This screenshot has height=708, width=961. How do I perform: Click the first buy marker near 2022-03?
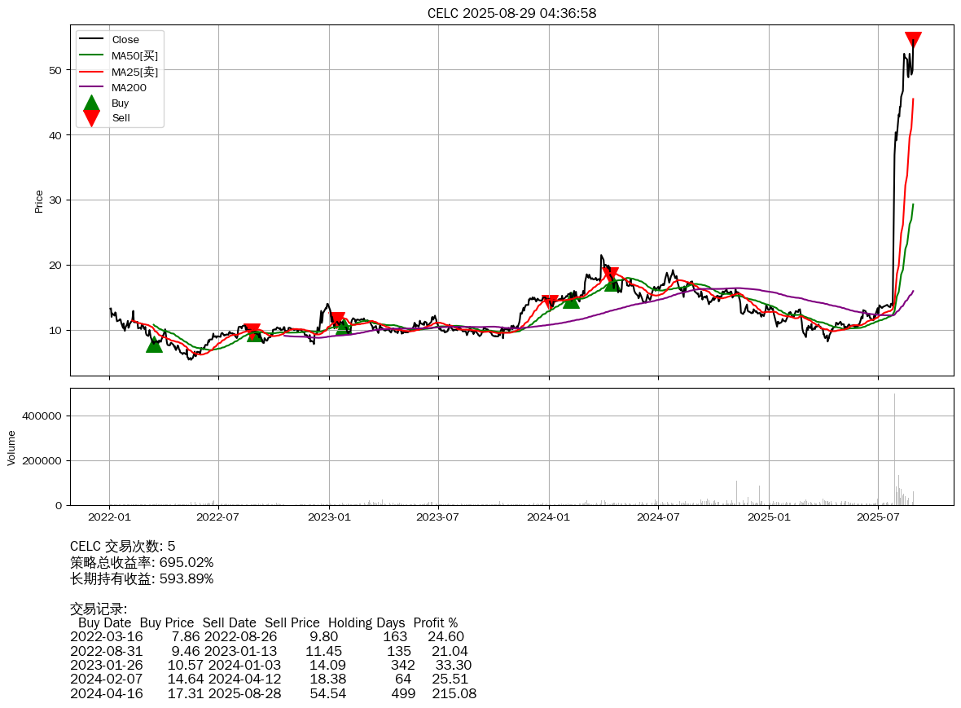(x=154, y=345)
